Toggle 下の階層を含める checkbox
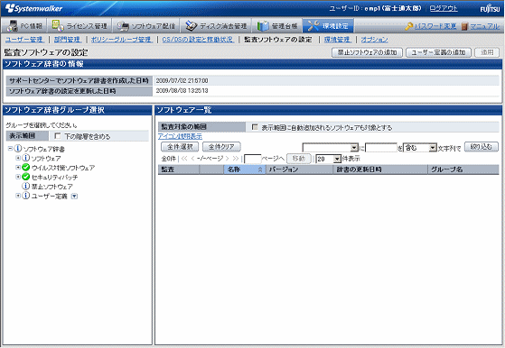505x348 pixels. click(x=57, y=136)
